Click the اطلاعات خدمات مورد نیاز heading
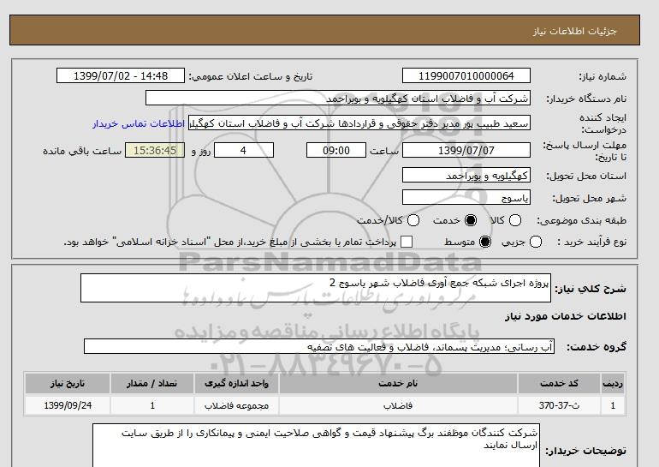The height and width of the screenshot is (467, 659). pos(565,317)
